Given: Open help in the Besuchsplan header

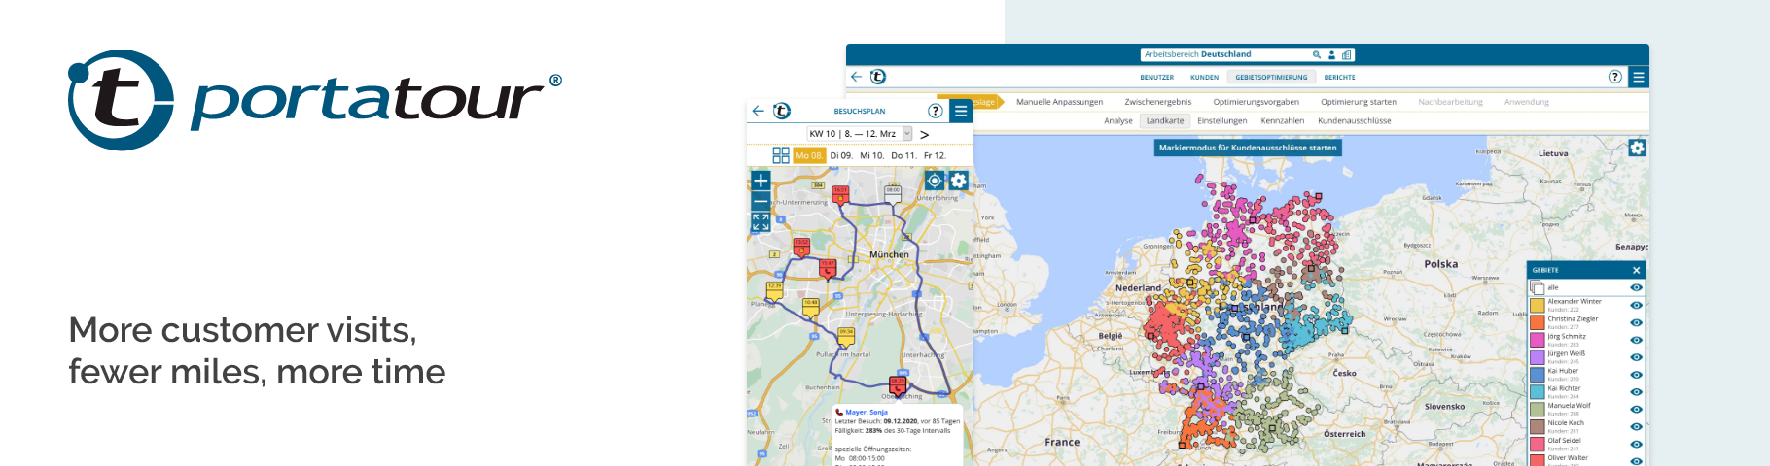Looking at the screenshot, I should (935, 111).
